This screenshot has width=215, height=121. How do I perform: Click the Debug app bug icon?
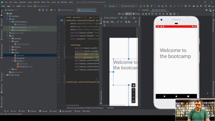coord(152,6)
